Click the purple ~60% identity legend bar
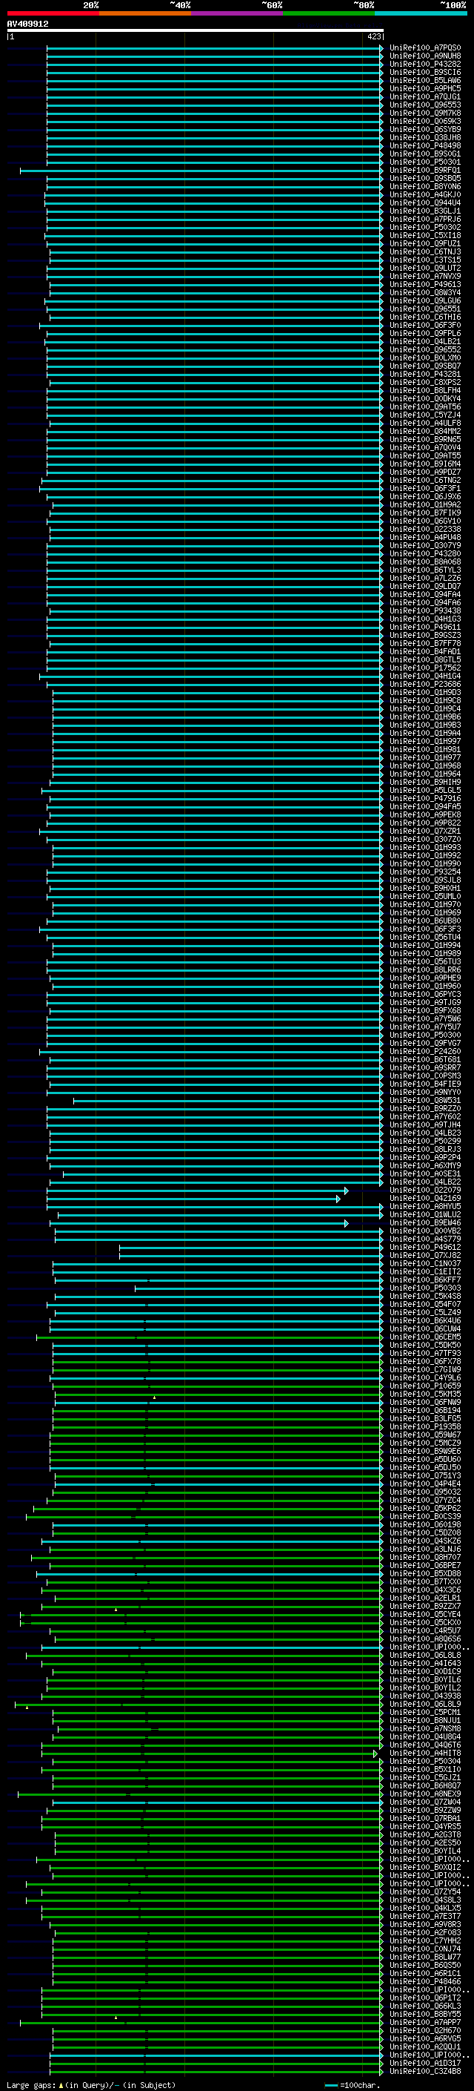 pos(238,13)
